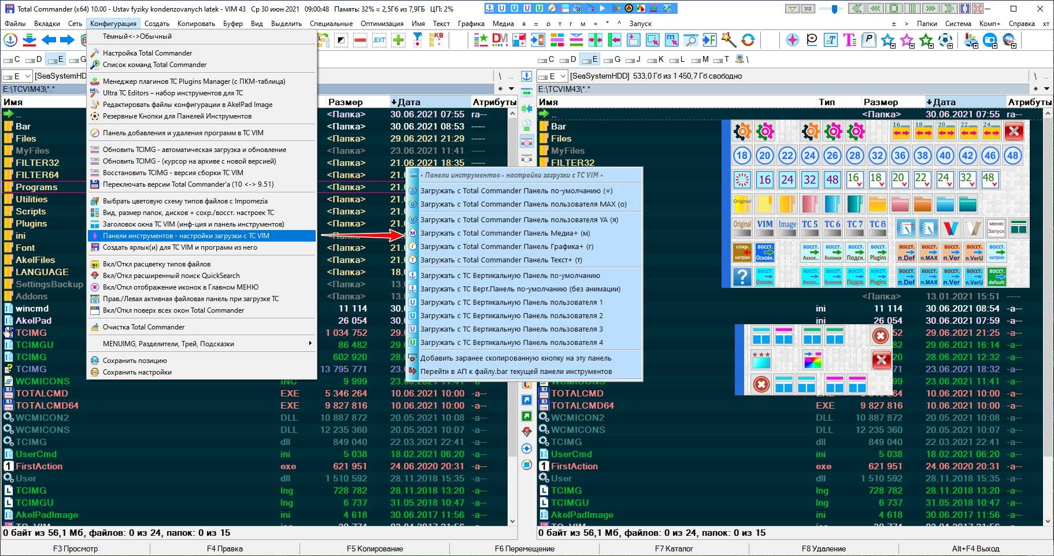Toggle Вкл/Откл расцветку типов файлов
Screen dimensions: 1054x556
click(x=201, y=264)
